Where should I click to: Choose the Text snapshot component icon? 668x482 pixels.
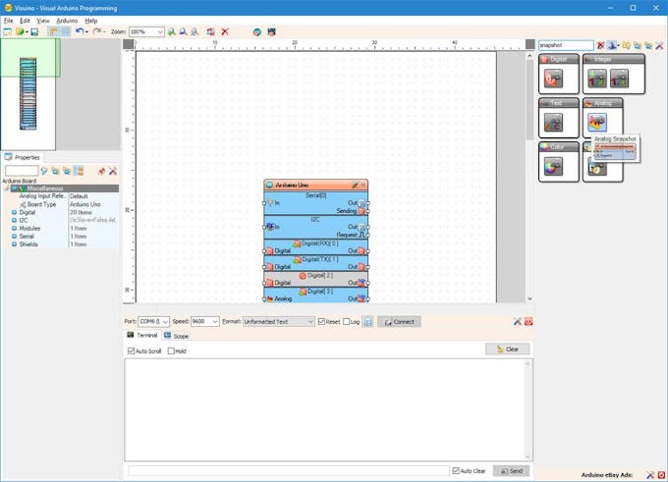pyautogui.click(x=553, y=123)
